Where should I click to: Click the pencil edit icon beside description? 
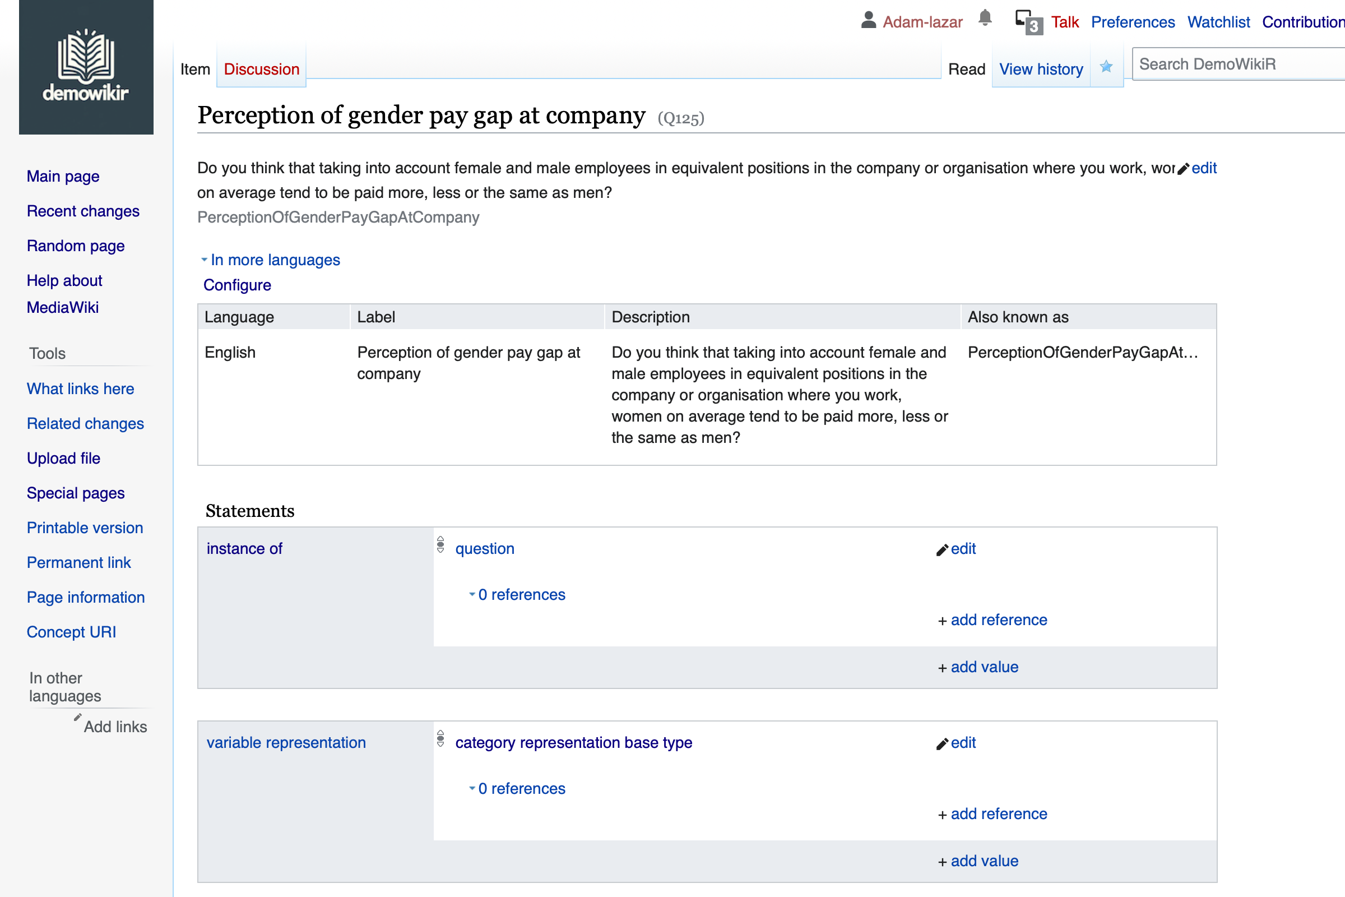[x=1183, y=169]
